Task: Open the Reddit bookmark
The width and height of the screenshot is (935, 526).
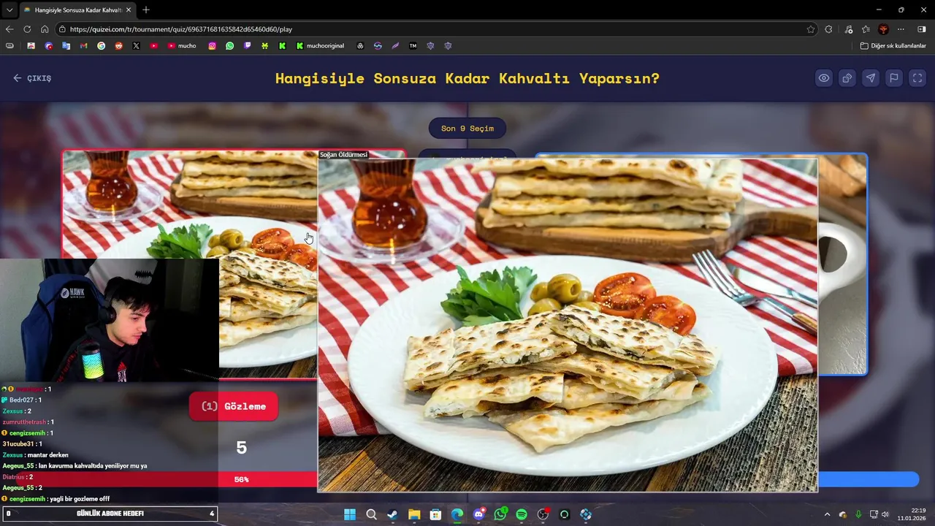Action: pyautogui.click(x=118, y=45)
